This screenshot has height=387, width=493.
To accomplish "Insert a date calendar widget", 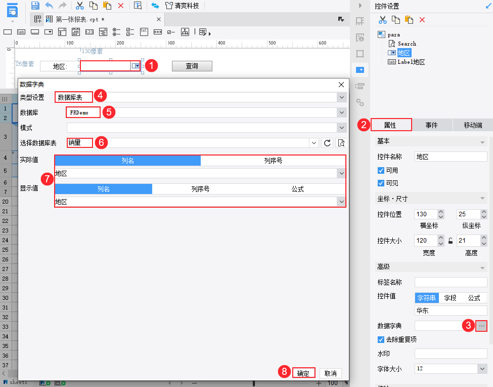I will tap(76, 32).
